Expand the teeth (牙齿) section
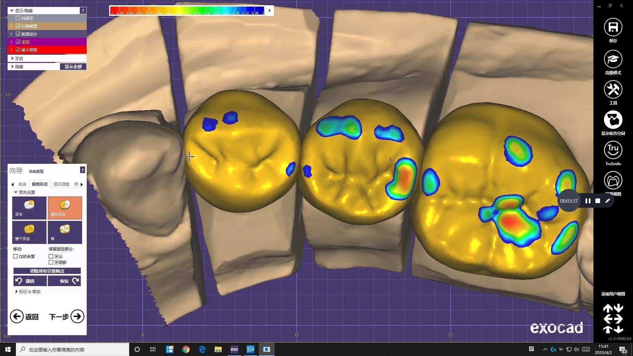 [x=13, y=58]
